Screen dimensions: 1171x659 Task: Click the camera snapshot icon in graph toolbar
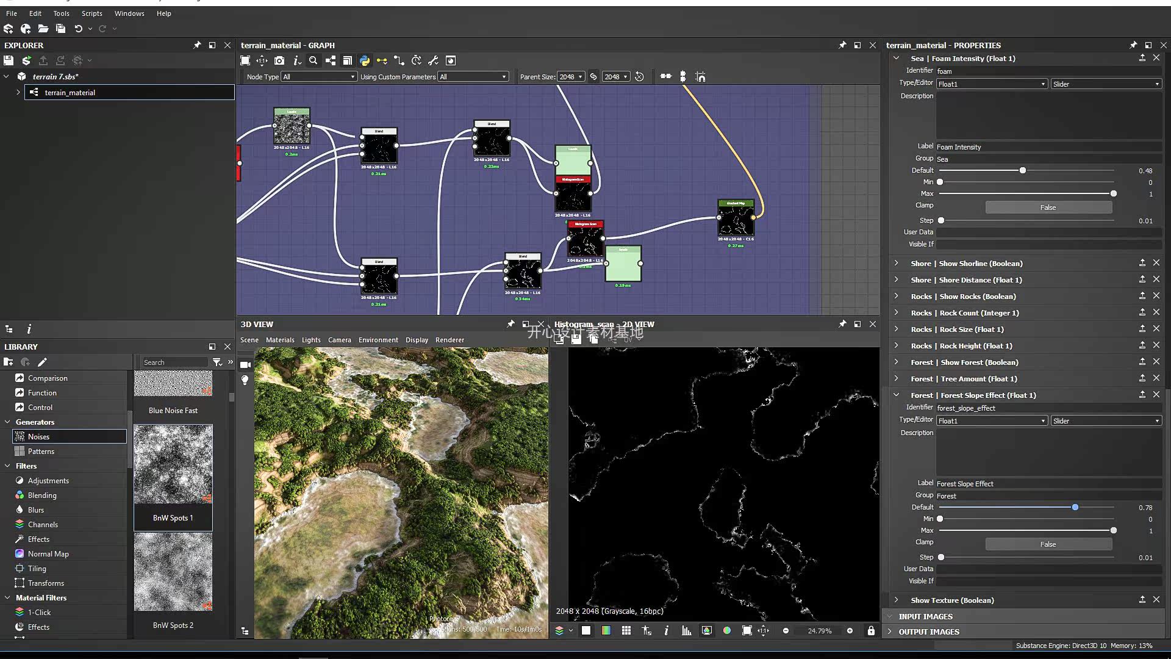pyautogui.click(x=279, y=60)
